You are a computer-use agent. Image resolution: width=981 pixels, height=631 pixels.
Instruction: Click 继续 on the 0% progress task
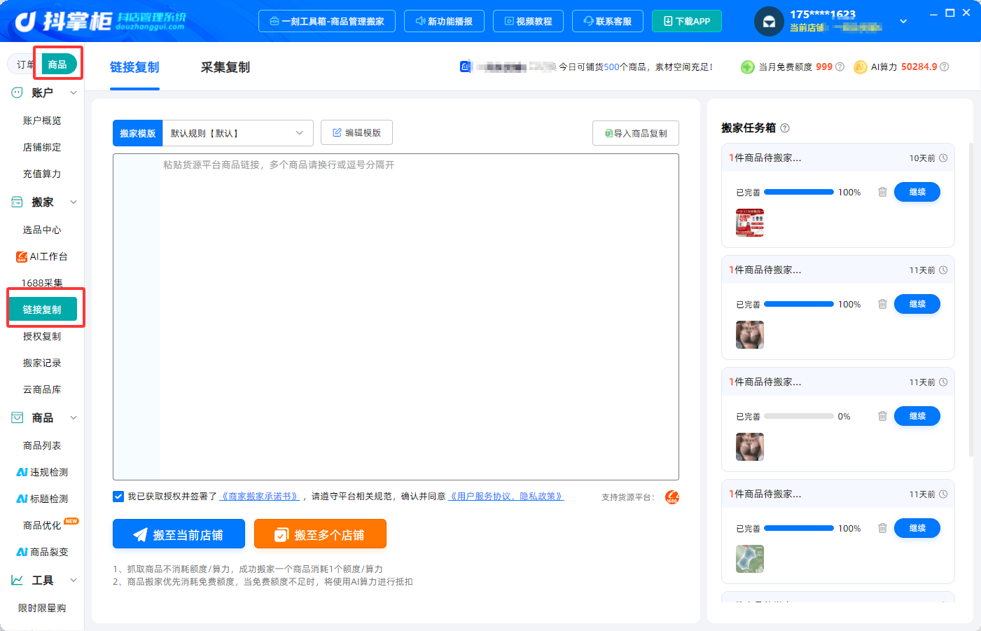point(917,416)
